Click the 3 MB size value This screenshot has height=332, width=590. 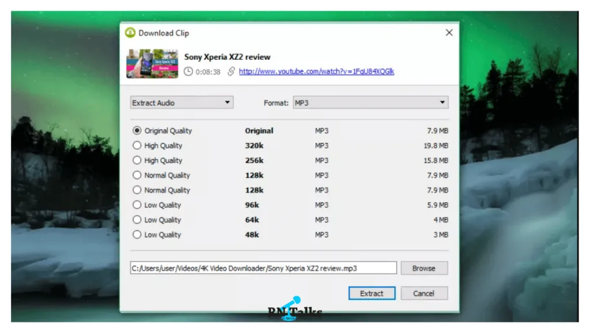coord(441,235)
